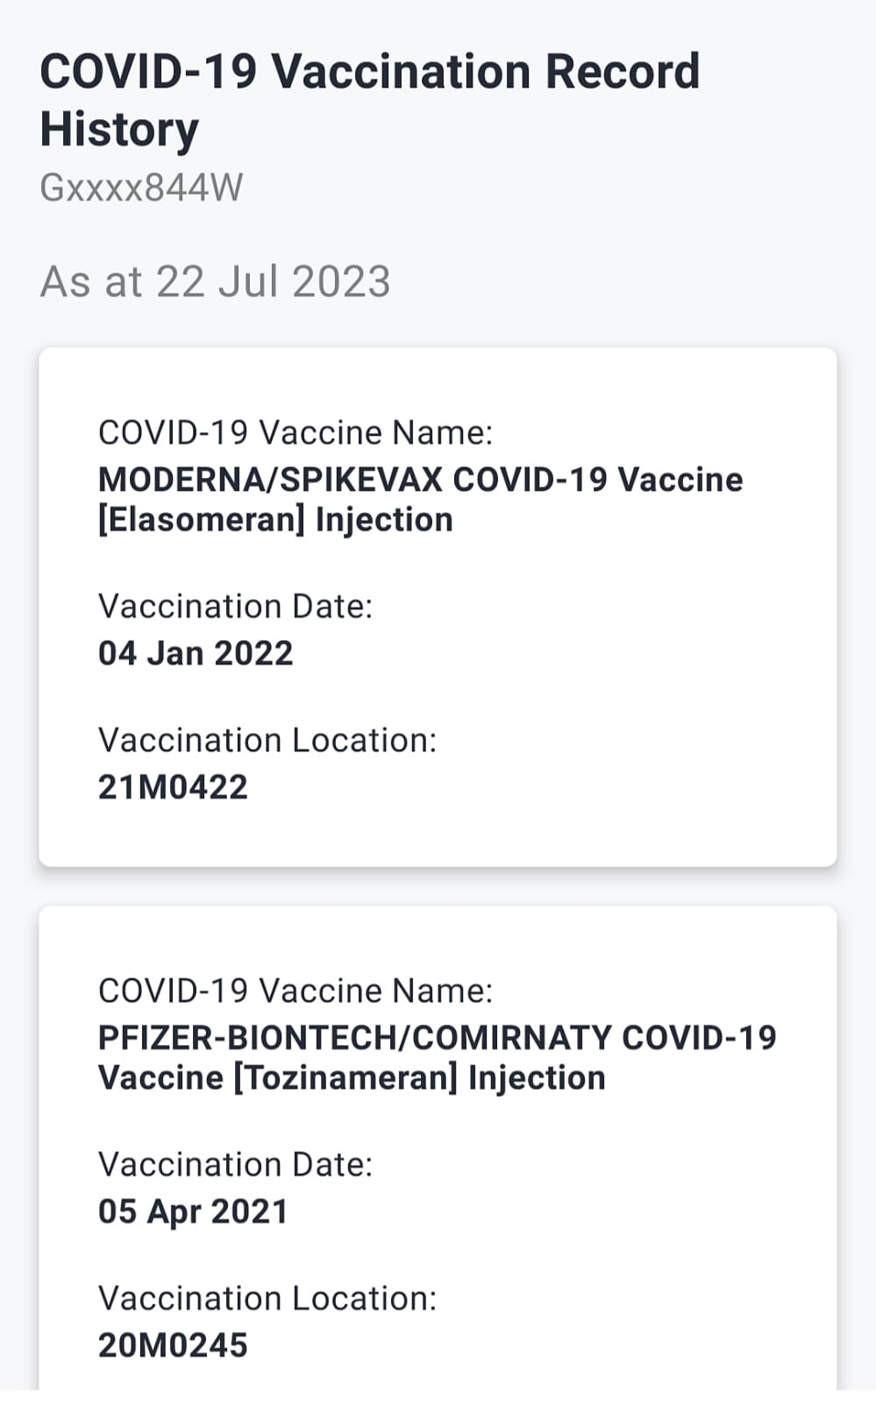876x1402 pixels.
Task: Select the masked ID Gxxxx844W
Action: click(141, 188)
